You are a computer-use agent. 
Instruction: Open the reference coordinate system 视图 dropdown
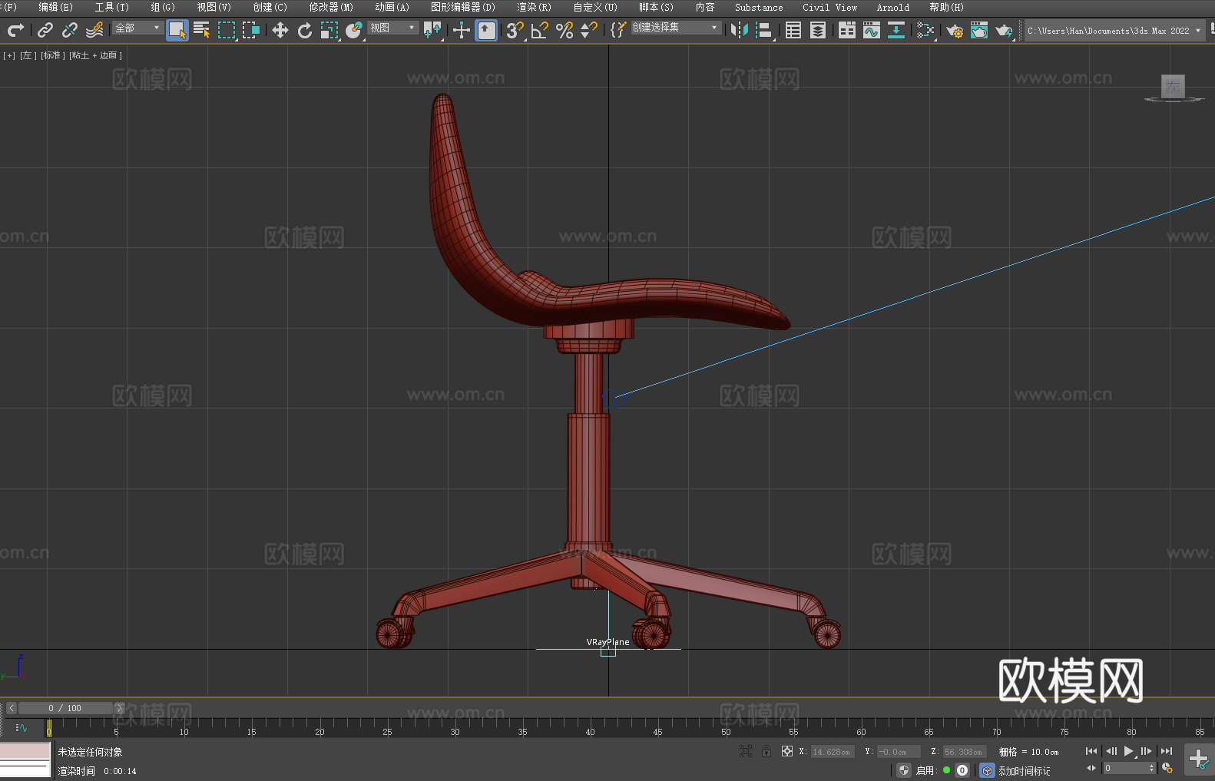point(392,28)
